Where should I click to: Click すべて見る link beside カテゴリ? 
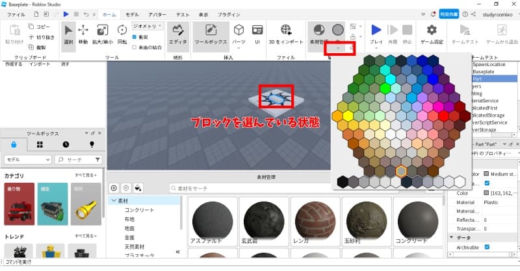(x=86, y=175)
